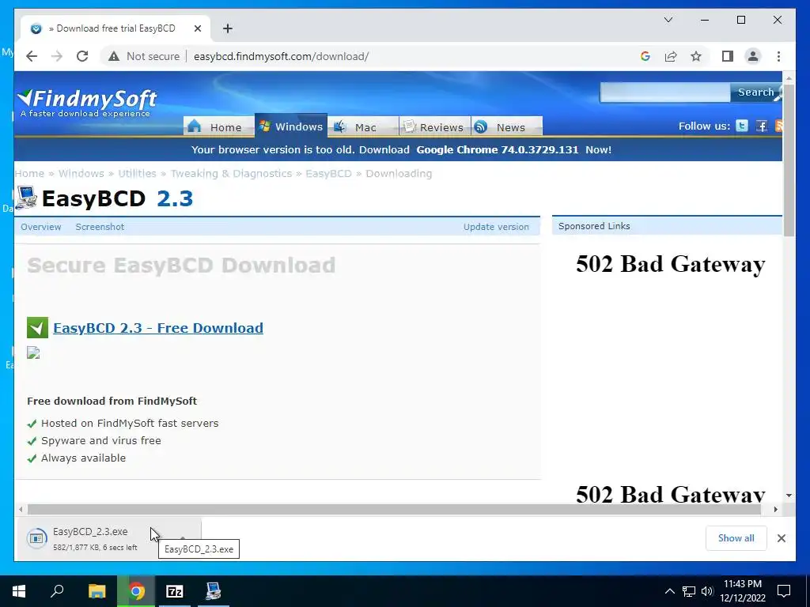Open the Overview link

pos(41,227)
